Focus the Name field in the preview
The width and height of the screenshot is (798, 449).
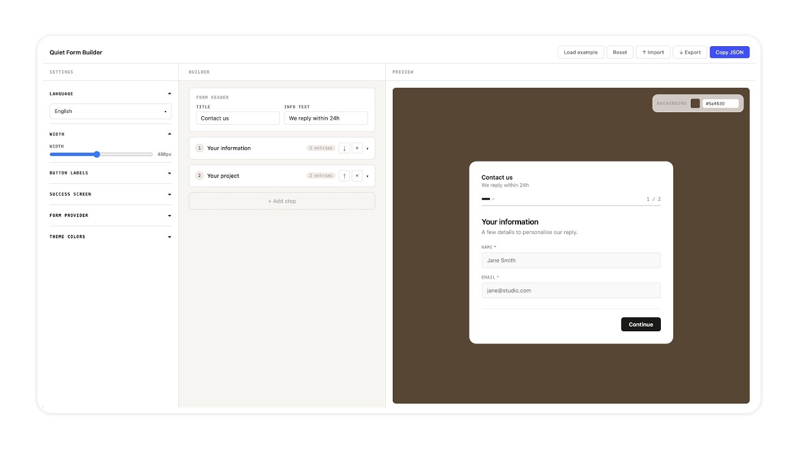coord(571,260)
